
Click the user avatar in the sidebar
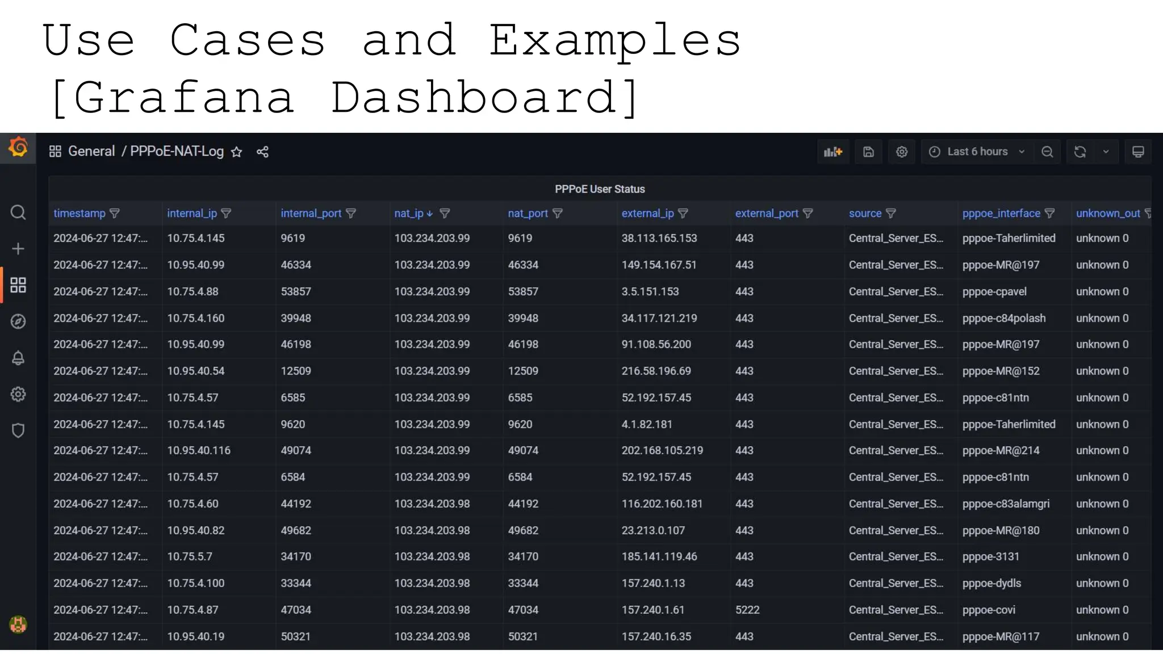(x=18, y=624)
